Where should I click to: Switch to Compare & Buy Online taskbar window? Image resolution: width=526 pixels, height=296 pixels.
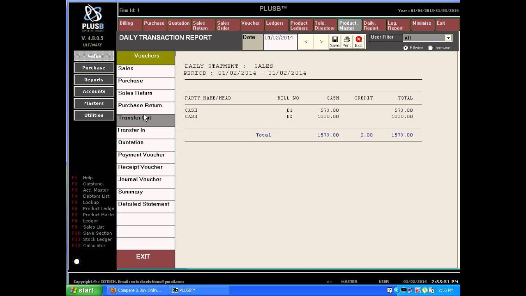point(138,290)
